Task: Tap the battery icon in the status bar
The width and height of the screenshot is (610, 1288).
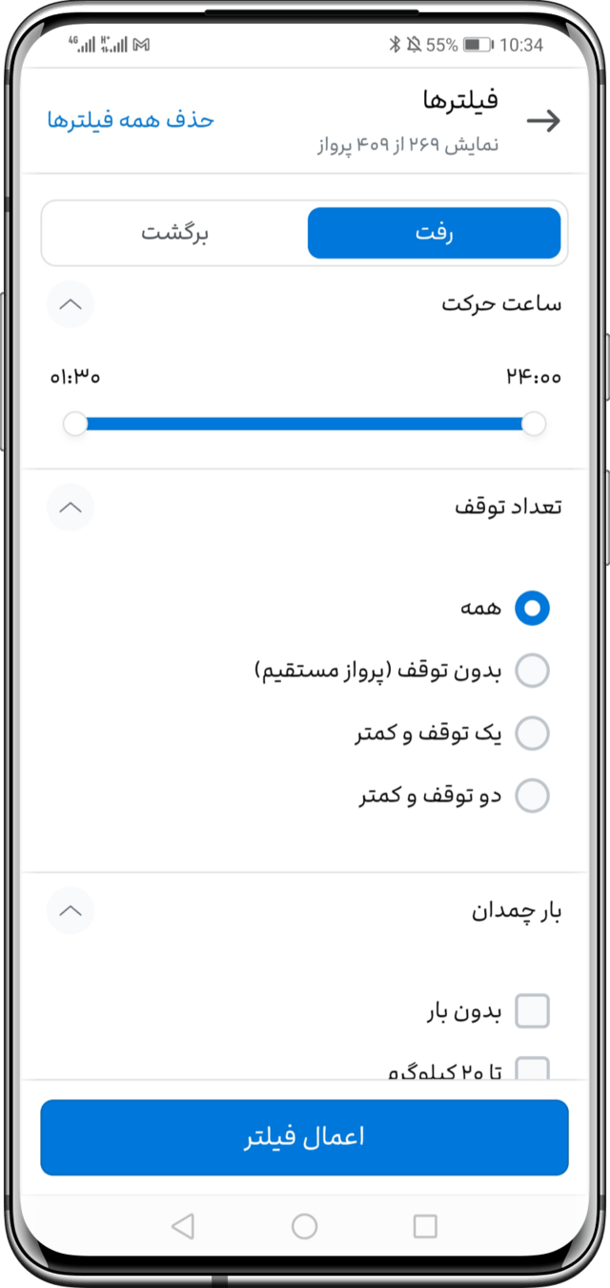Action: [478, 45]
